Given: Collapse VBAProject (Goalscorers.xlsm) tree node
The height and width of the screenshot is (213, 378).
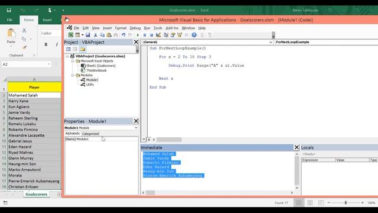Looking at the screenshot, I should coord(67,56).
